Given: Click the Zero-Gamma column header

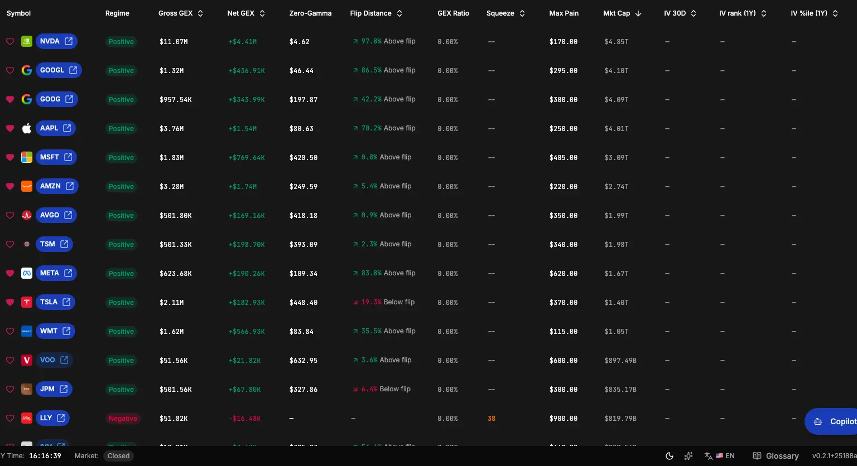Looking at the screenshot, I should point(310,13).
